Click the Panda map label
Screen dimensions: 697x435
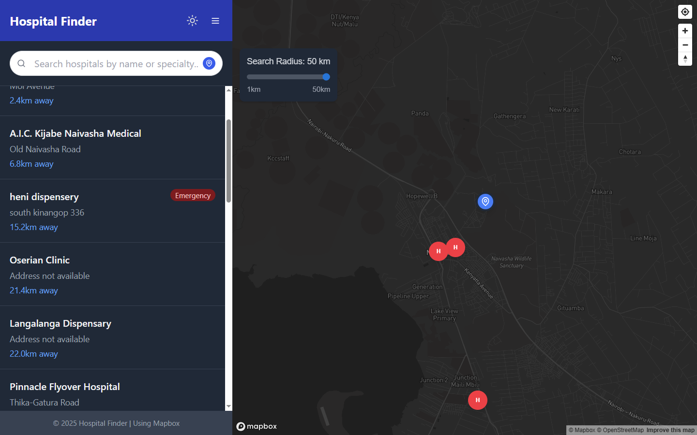(x=420, y=114)
